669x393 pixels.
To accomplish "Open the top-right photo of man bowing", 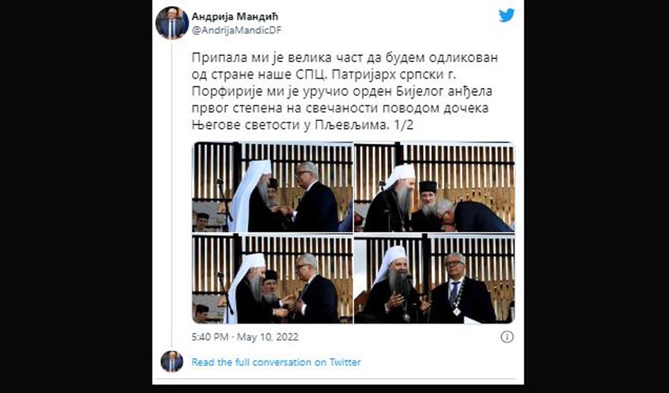I will (x=434, y=187).
